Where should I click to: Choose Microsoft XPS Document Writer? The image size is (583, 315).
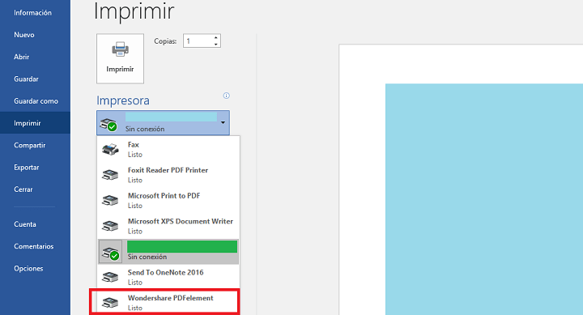click(x=168, y=226)
